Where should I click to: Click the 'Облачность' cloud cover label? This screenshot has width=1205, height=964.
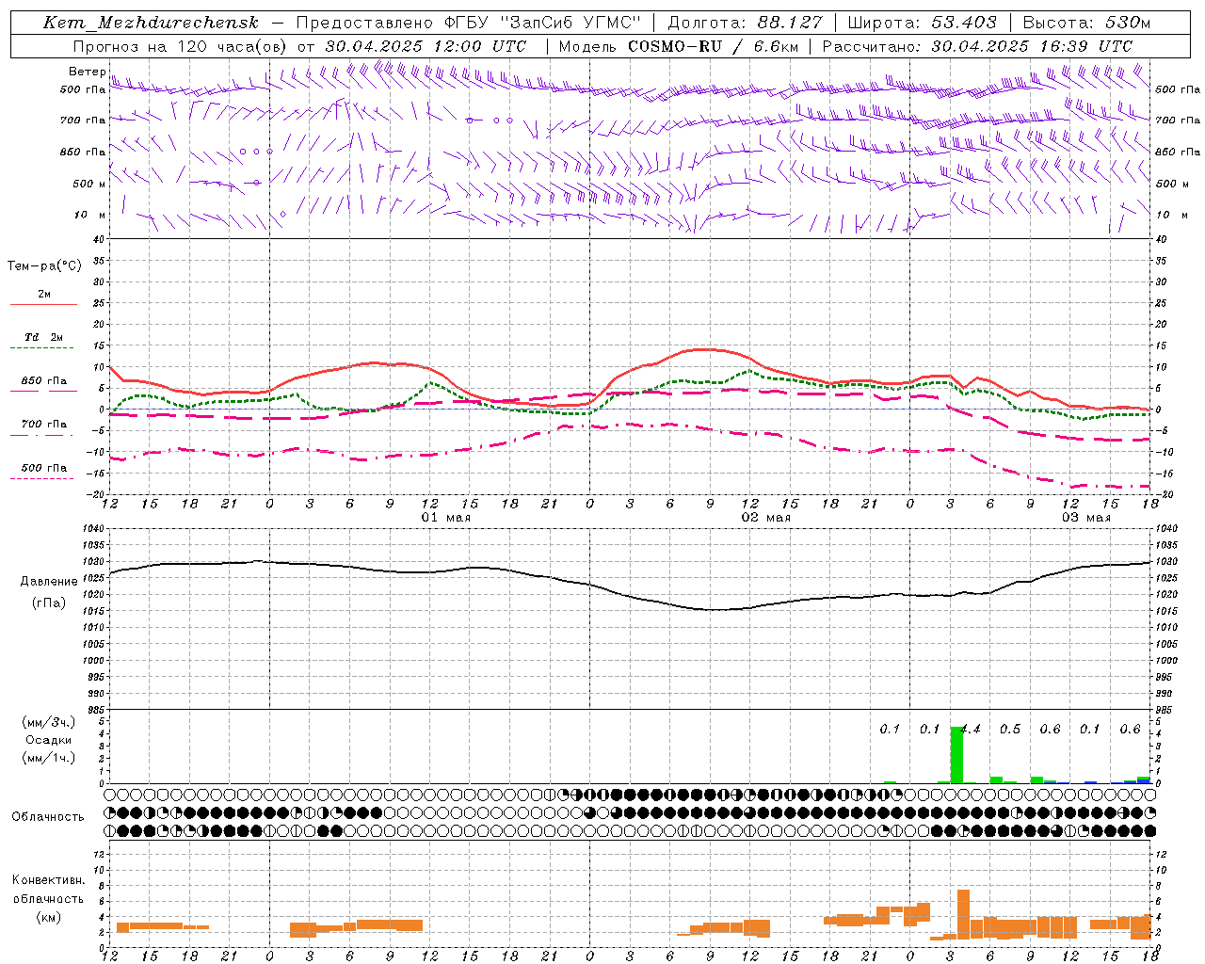click(48, 817)
